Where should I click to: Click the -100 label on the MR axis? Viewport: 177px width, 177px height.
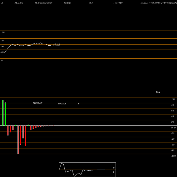tap(173, 156)
